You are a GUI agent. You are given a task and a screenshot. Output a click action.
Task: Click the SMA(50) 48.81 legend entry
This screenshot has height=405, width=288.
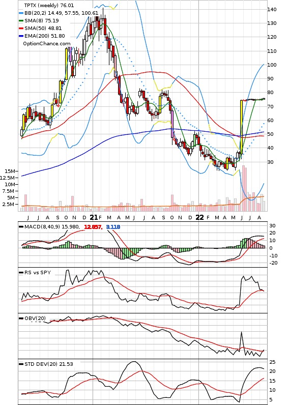(x=43, y=28)
